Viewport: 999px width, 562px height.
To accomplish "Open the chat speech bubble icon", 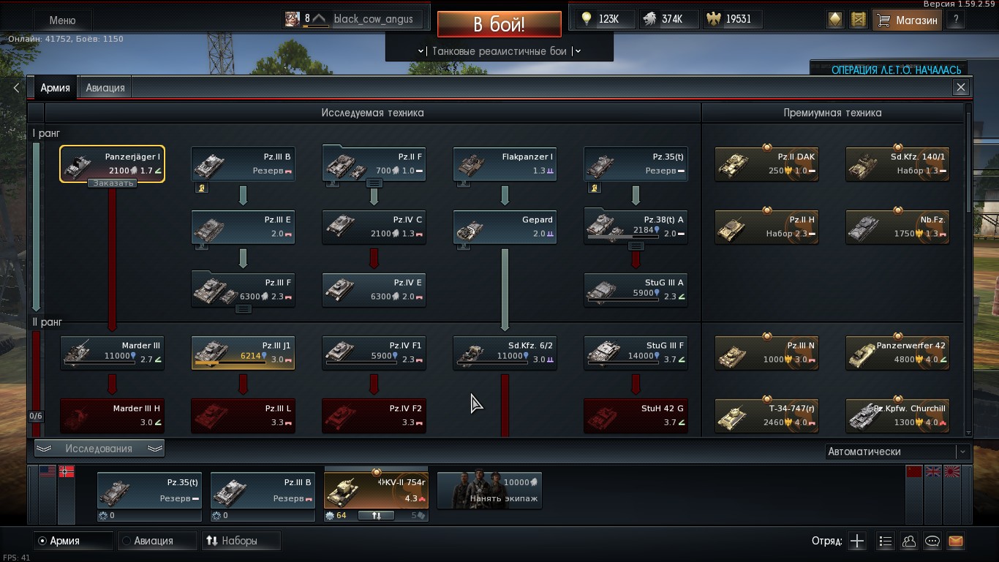I will point(932,542).
